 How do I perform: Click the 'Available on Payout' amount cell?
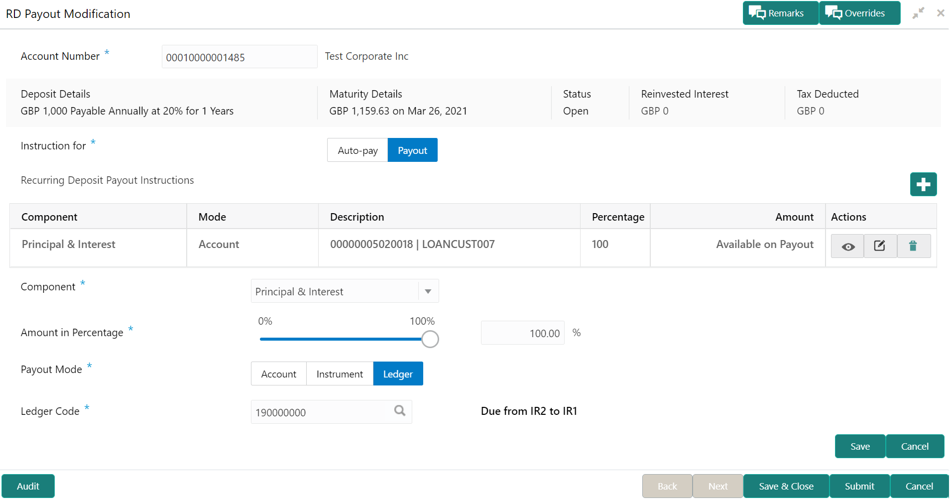click(x=737, y=247)
